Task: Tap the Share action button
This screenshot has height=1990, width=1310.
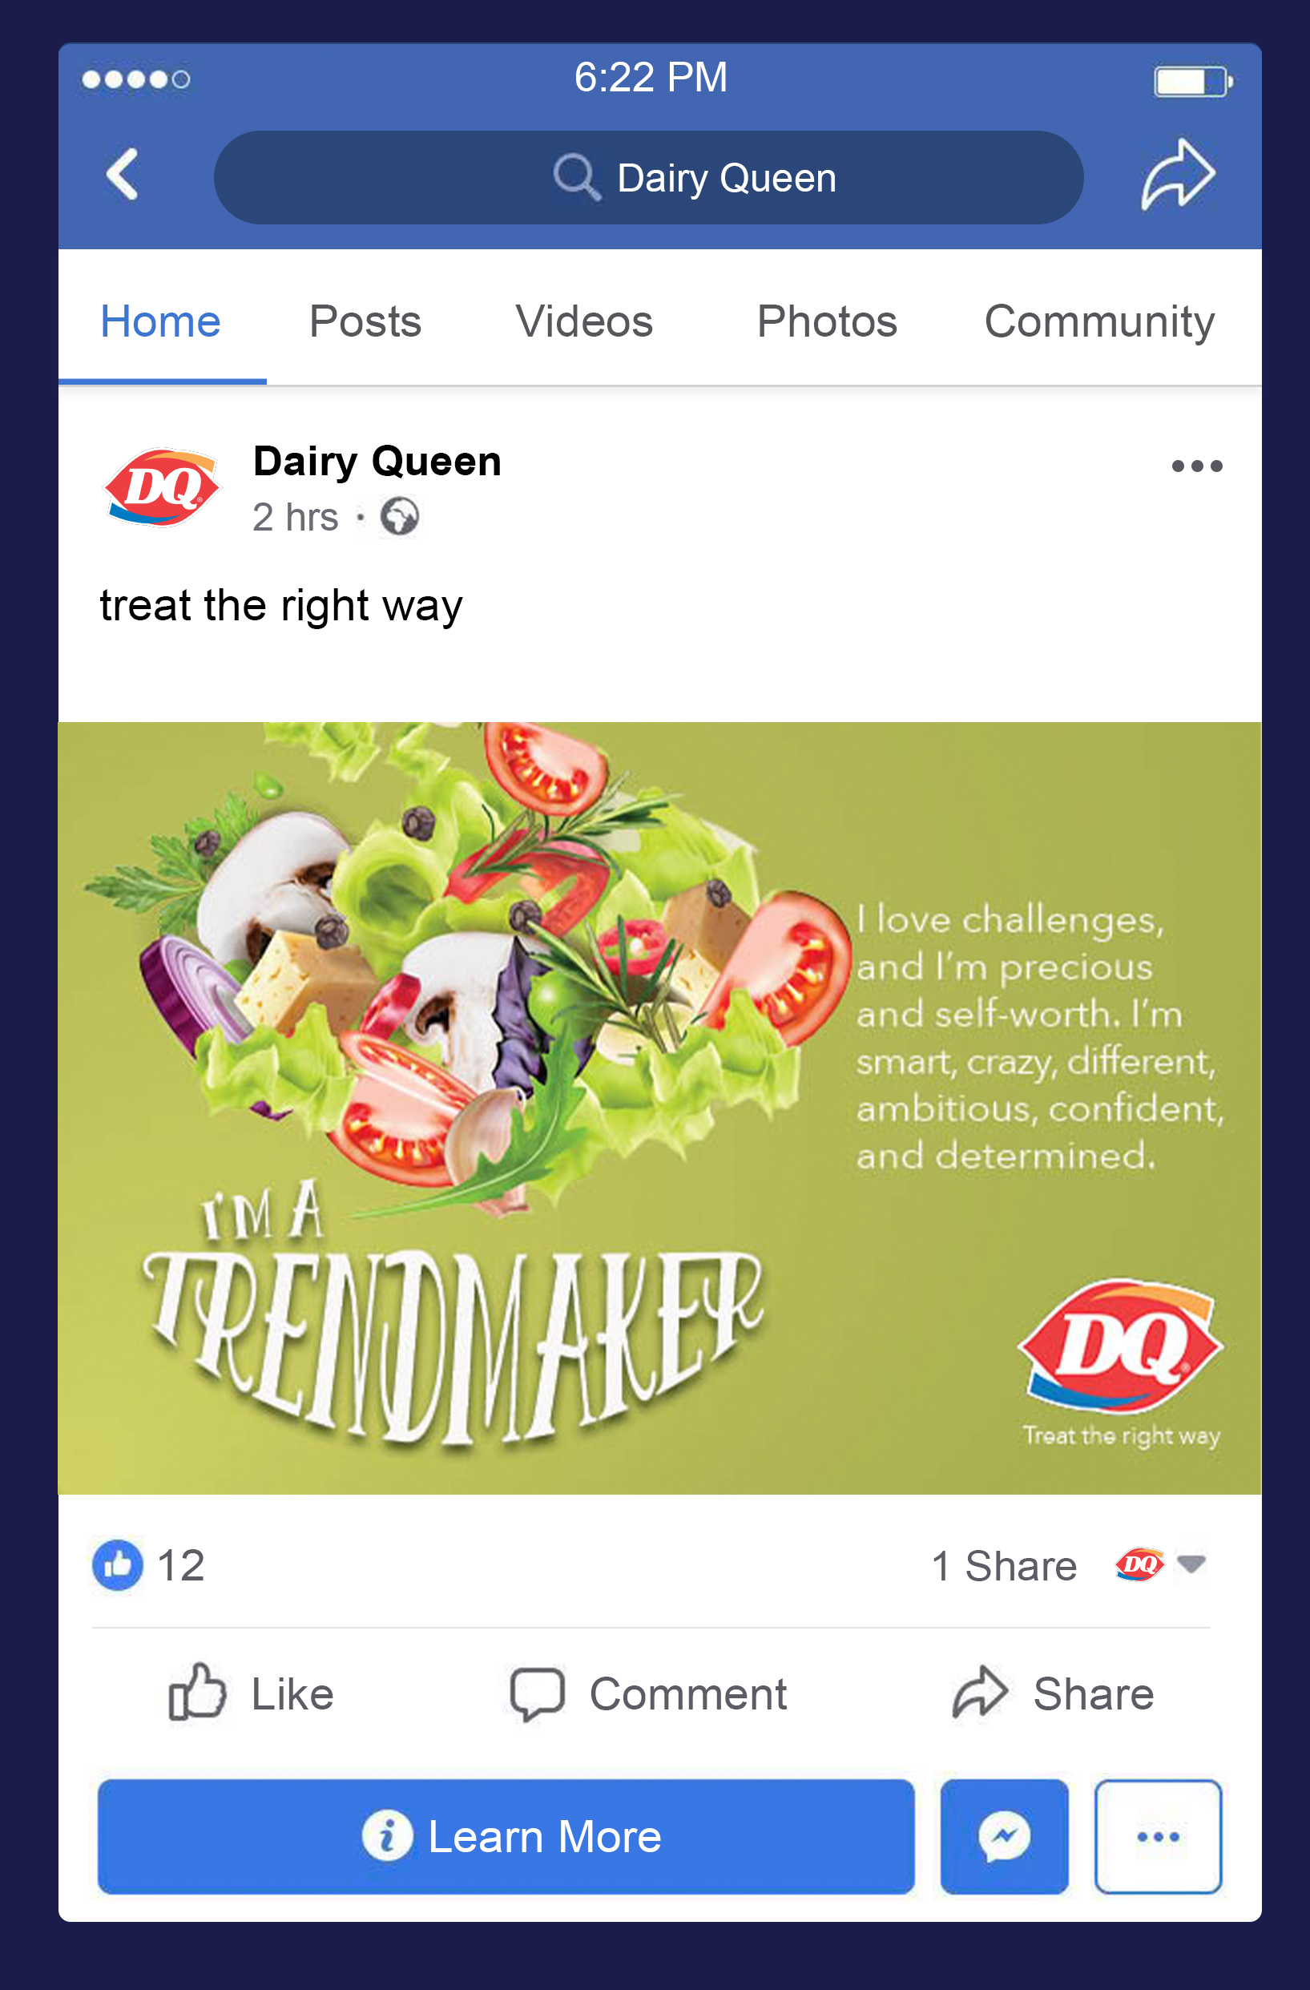Action: pos(1054,1693)
